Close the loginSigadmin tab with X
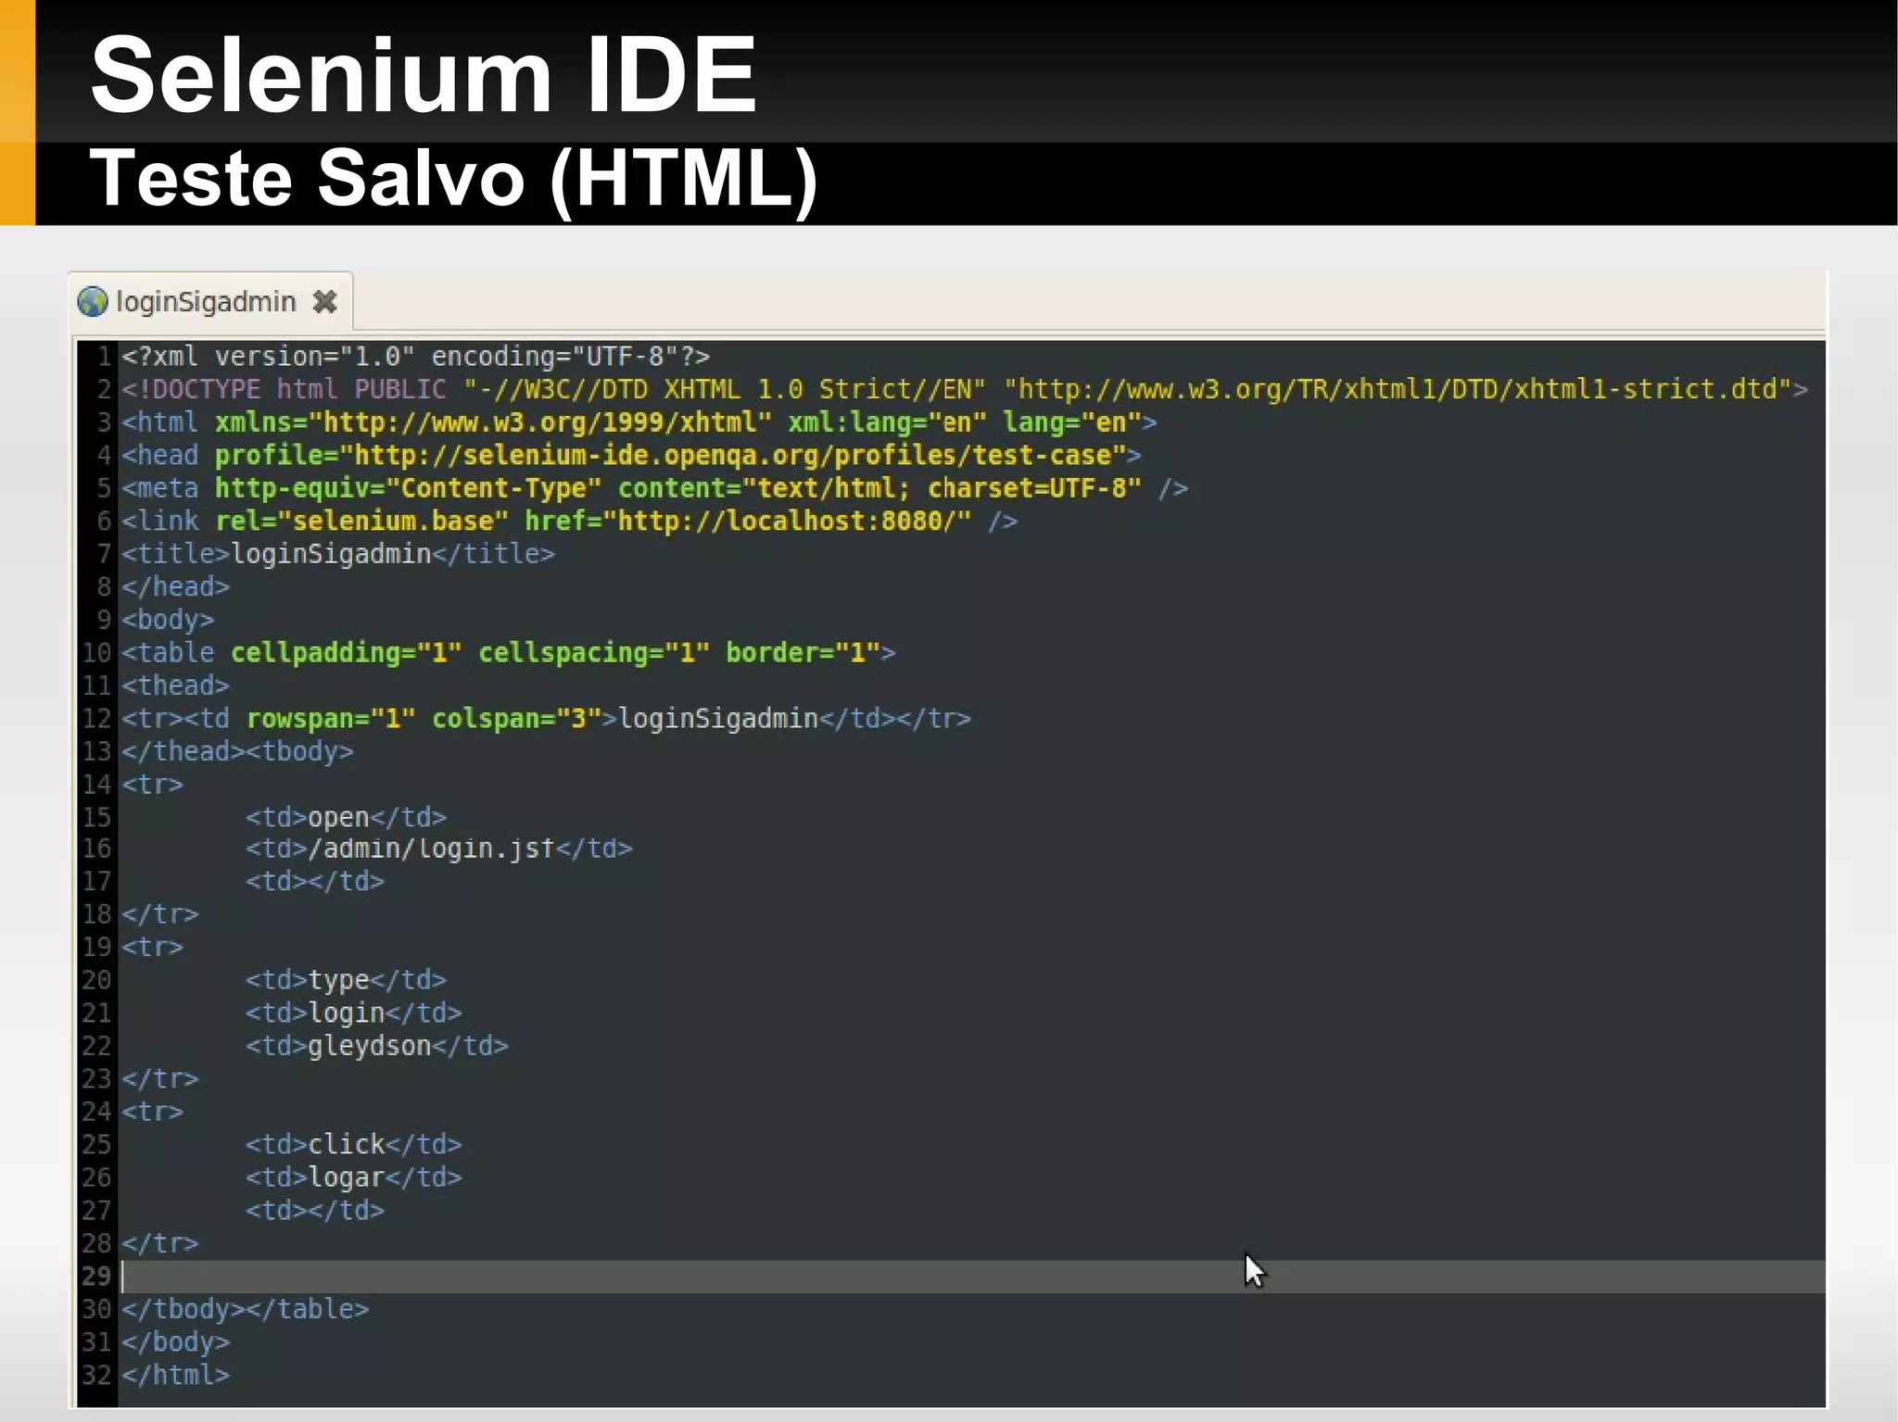Screen dimensions: 1898x1422 tap(324, 302)
